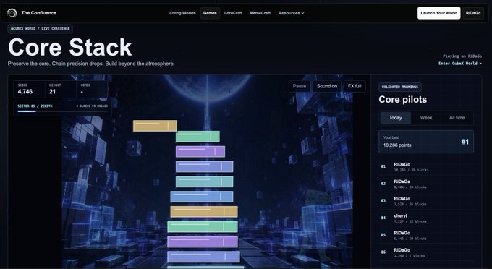Open MemeCraft from the nav bar
This screenshot has height=269, width=492.
point(260,13)
